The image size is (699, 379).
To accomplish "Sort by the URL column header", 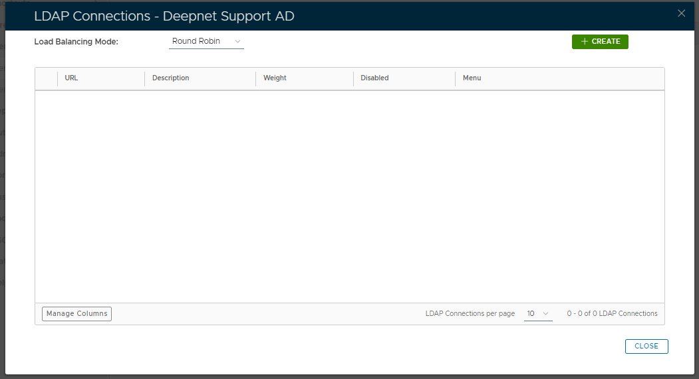I will click(x=72, y=78).
